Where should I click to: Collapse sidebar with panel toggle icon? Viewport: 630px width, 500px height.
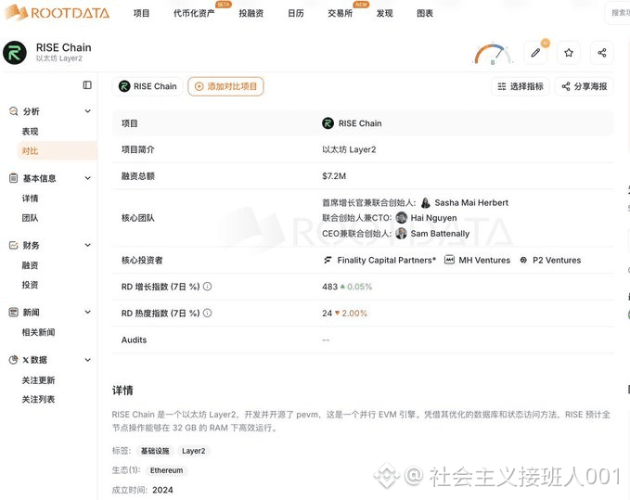click(87, 84)
